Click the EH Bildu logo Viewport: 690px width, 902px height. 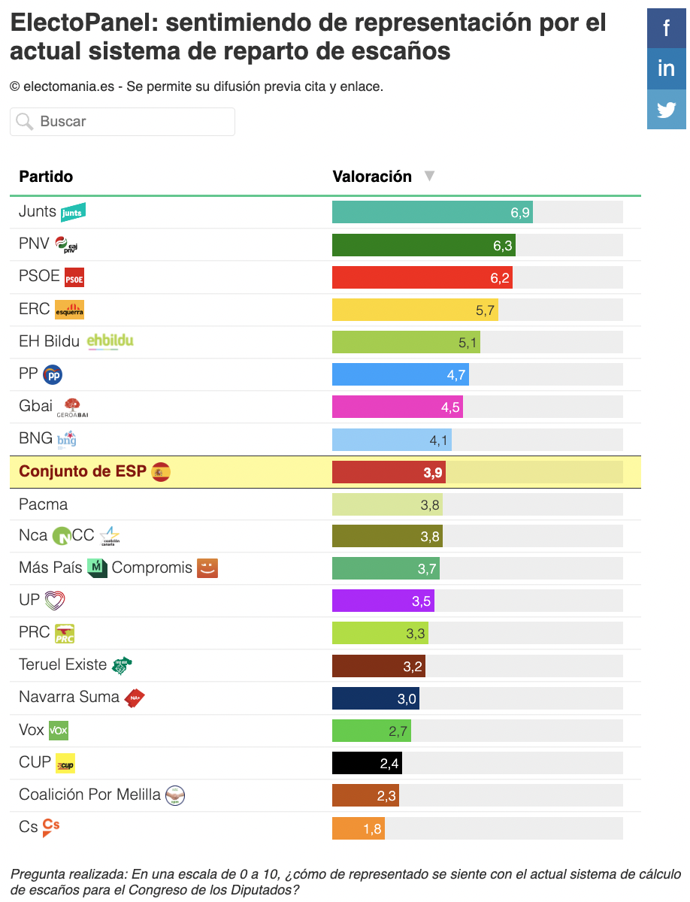tap(110, 342)
